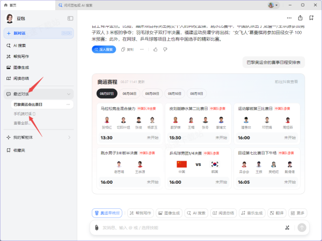Open the 手机端对话 entry
The image size is (322, 241).
coord(25,114)
